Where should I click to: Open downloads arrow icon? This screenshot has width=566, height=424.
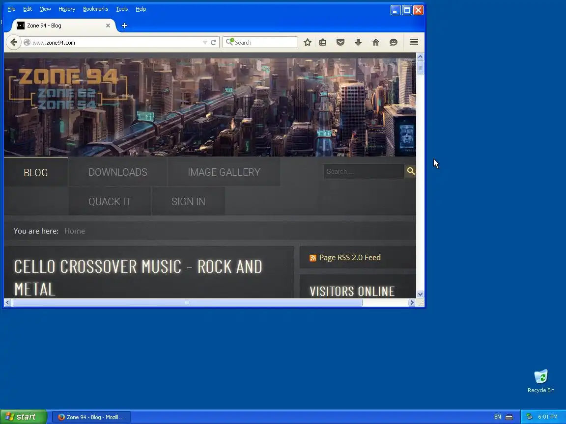[358, 43]
